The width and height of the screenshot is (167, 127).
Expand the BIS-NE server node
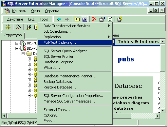pos(17,43)
